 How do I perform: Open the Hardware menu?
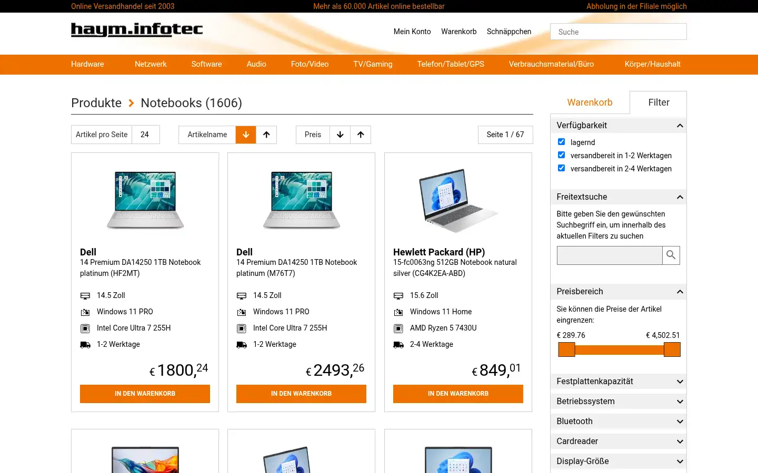tap(87, 64)
